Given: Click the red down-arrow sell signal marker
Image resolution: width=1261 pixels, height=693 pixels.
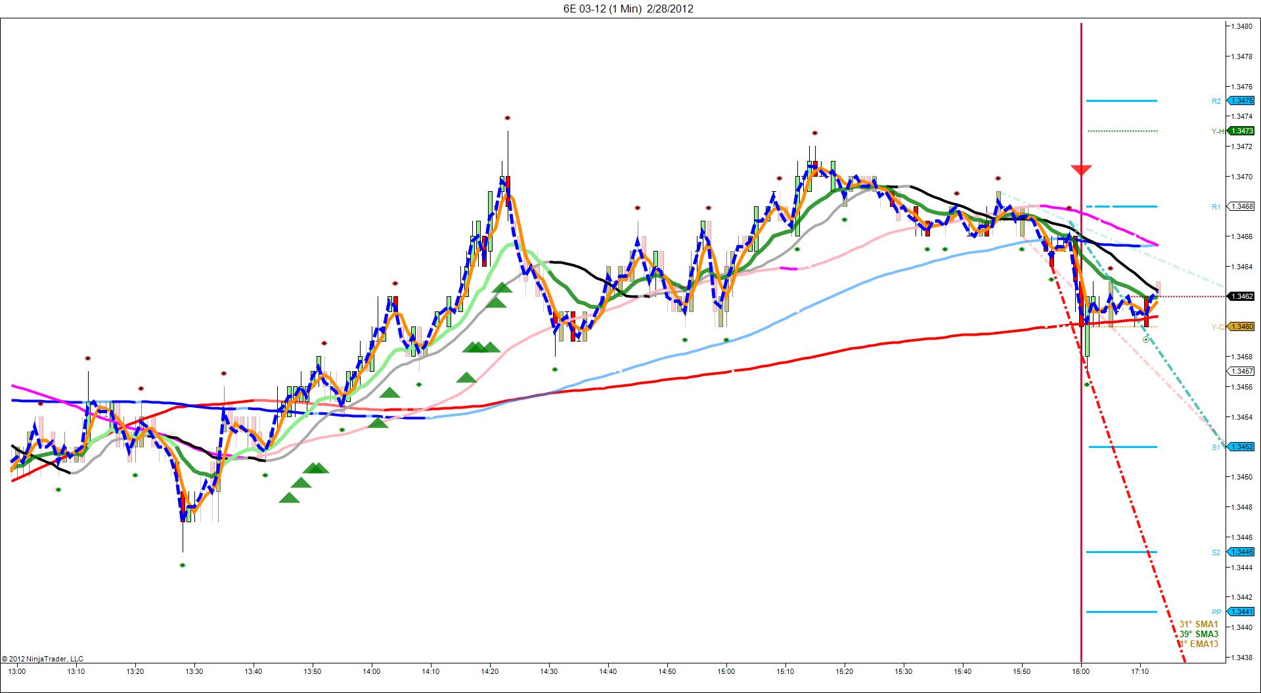Looking at the screenshot, I should 1081,170.
